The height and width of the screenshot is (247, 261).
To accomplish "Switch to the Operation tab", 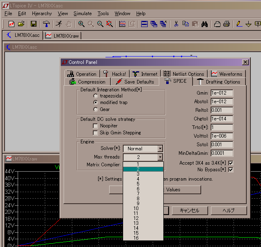I will point(82,74).
